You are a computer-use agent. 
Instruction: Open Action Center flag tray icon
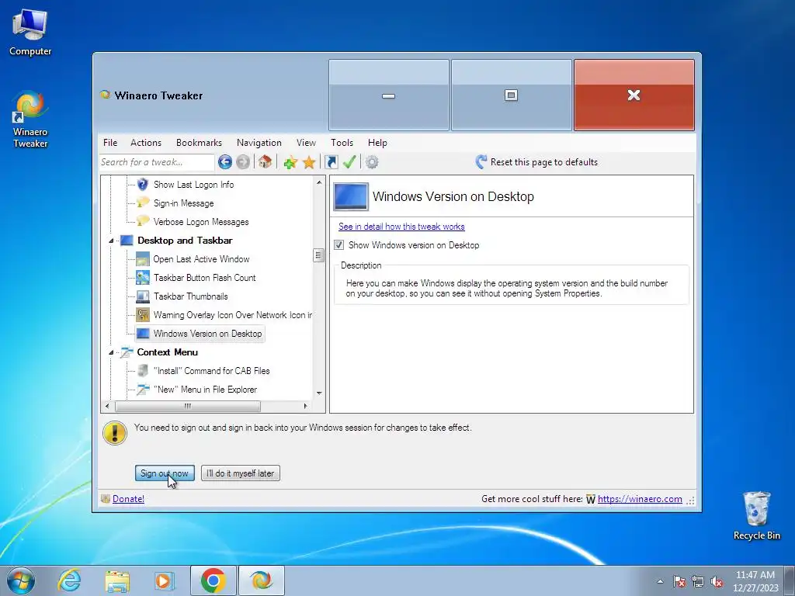[679, 582]
